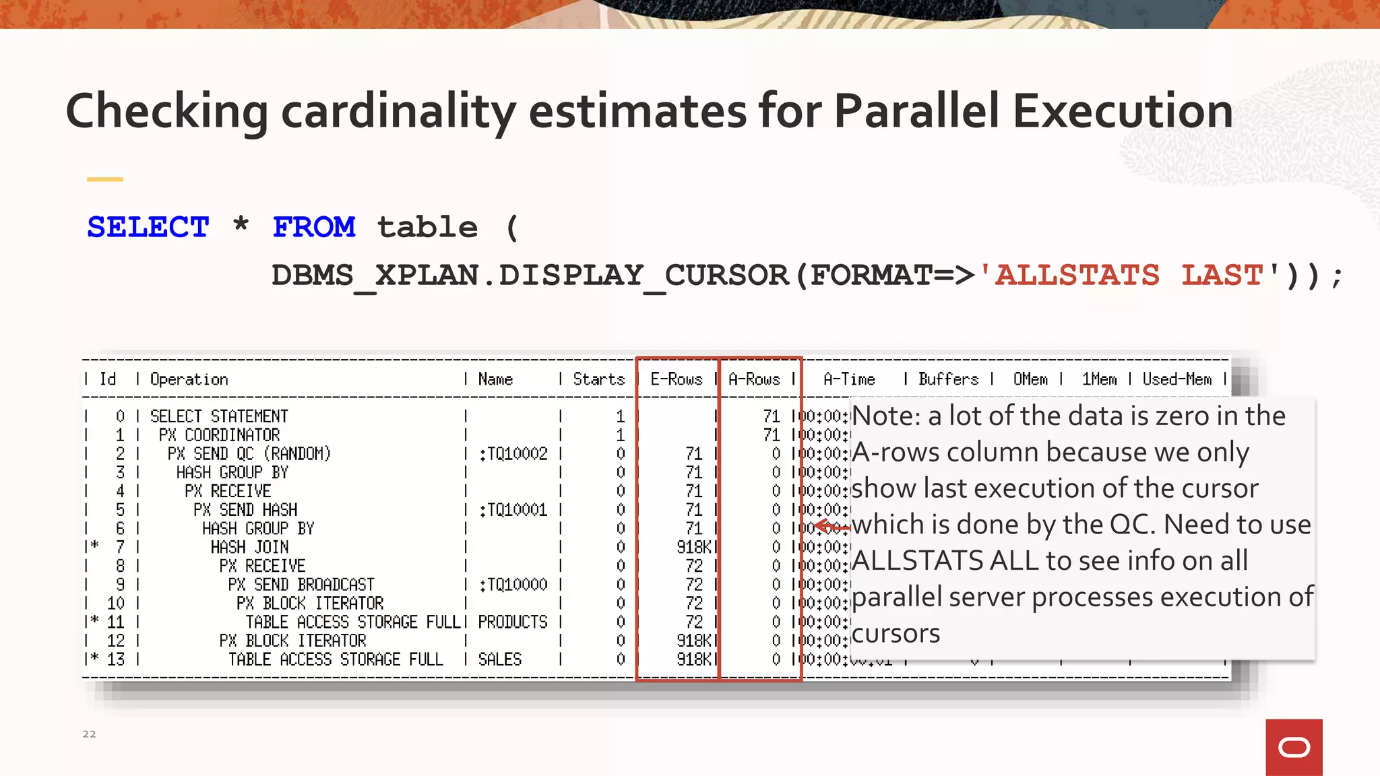Click the PX COORDINATOR operation row
Viewport: 1380px width, 776px height.
[x=219, y=435]
